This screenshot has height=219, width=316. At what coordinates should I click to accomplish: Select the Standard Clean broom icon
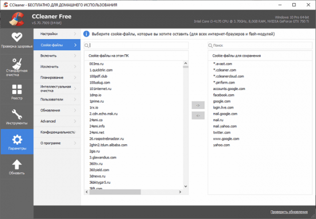pyautogui.click(x=17, y=63)
